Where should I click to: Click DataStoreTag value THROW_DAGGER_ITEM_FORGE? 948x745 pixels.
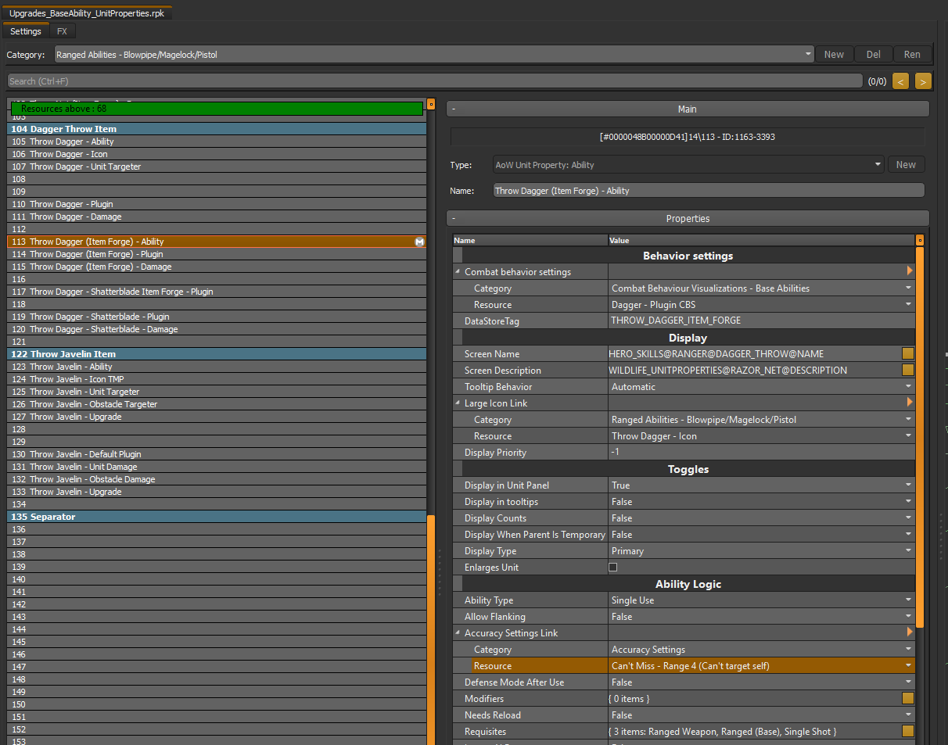pyautogui.click(x=762, y=321)
